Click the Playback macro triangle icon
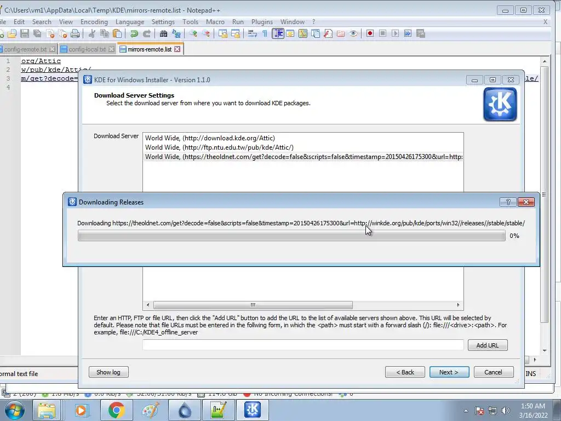 click(395, 33)
